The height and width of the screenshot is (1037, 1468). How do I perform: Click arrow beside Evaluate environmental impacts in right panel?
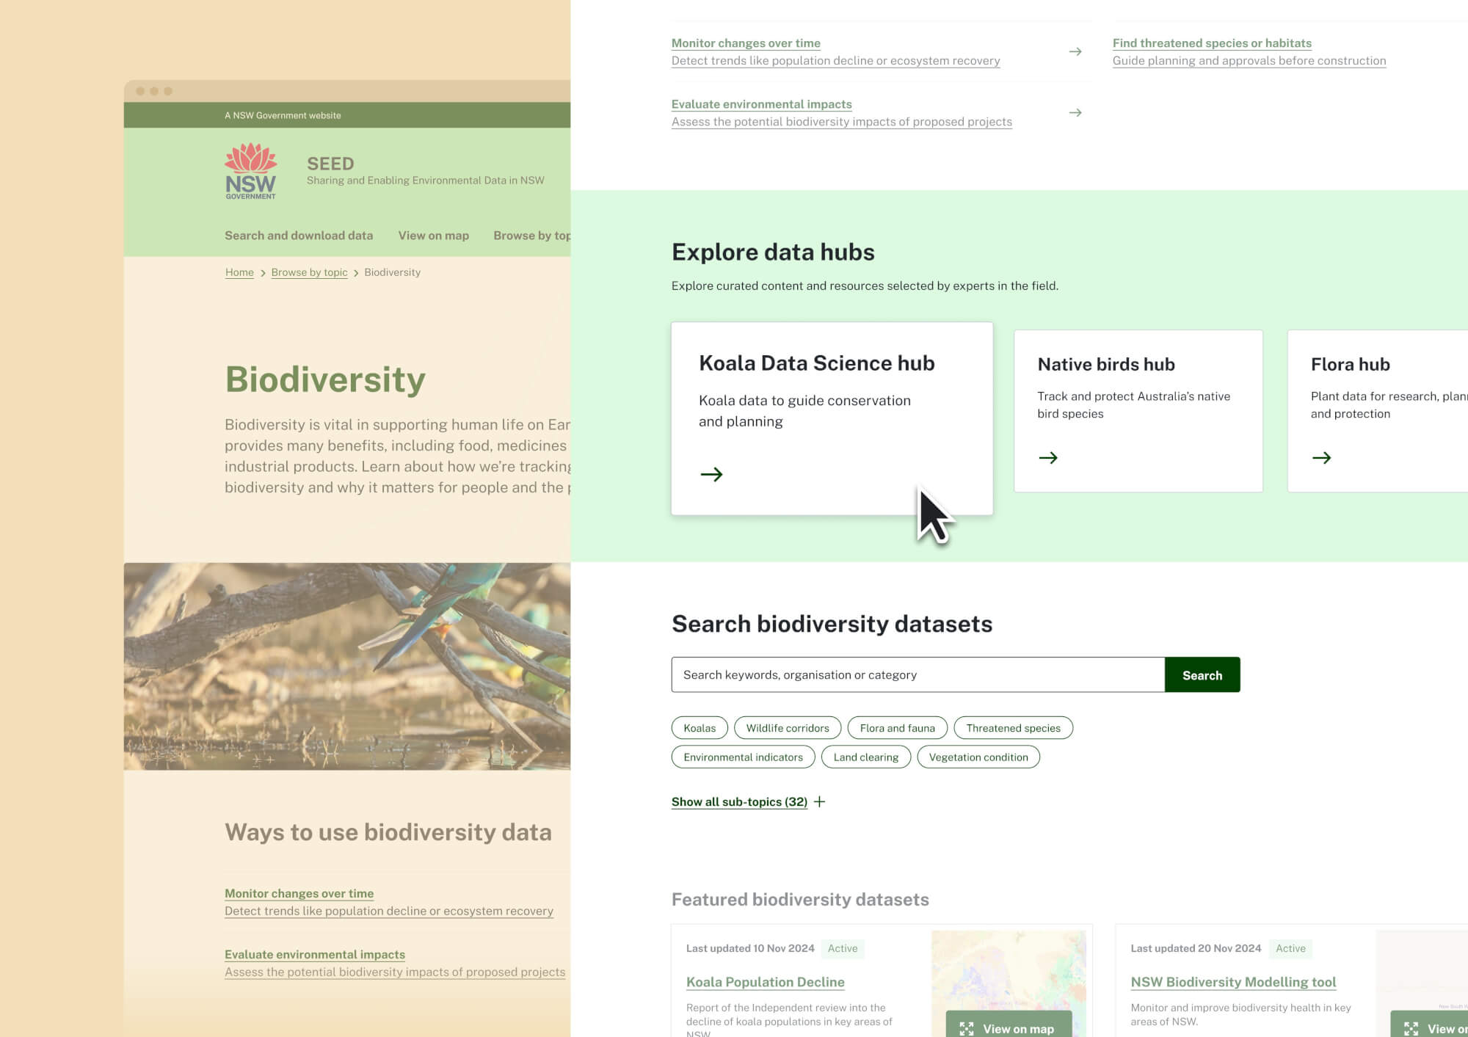[1075, 112]
